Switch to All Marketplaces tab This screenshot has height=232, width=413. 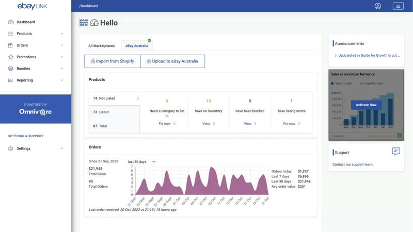tap(101, 46)
